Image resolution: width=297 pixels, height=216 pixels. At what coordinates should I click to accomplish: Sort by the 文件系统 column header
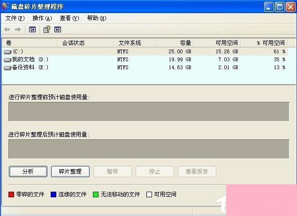pos(135,43)
